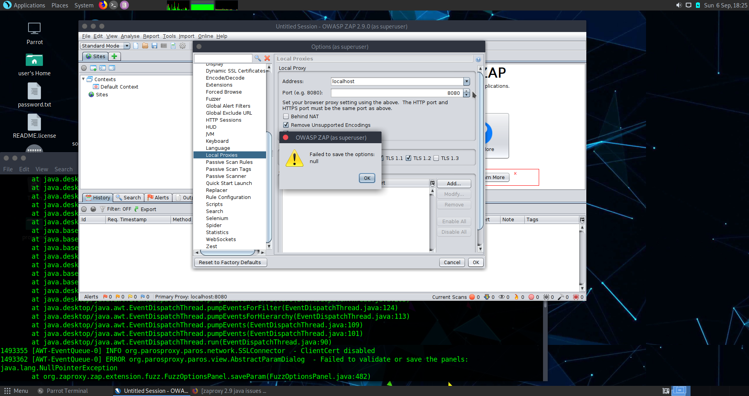
Task: Open Options with the gear icon
Action: pos(183,46)
